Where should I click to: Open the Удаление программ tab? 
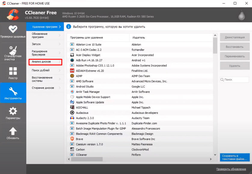click(45, 27)
